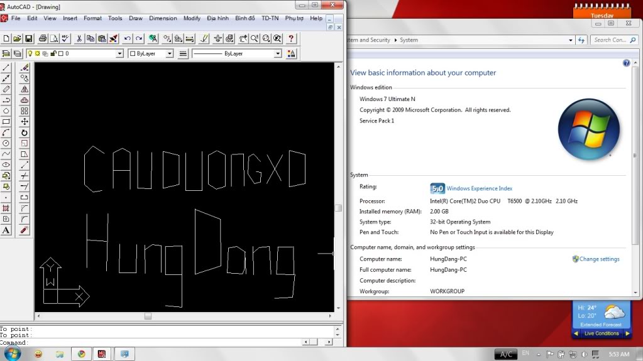The height and width of the screenshot is (361, 643).
Task: Open the Phụ trợ menu
Action: [294, 18]
